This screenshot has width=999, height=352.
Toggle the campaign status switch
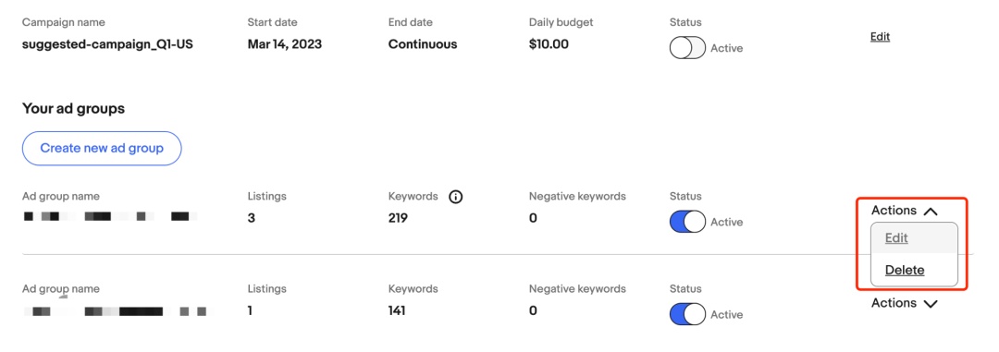pyautogui.click(x=687, y=48)
